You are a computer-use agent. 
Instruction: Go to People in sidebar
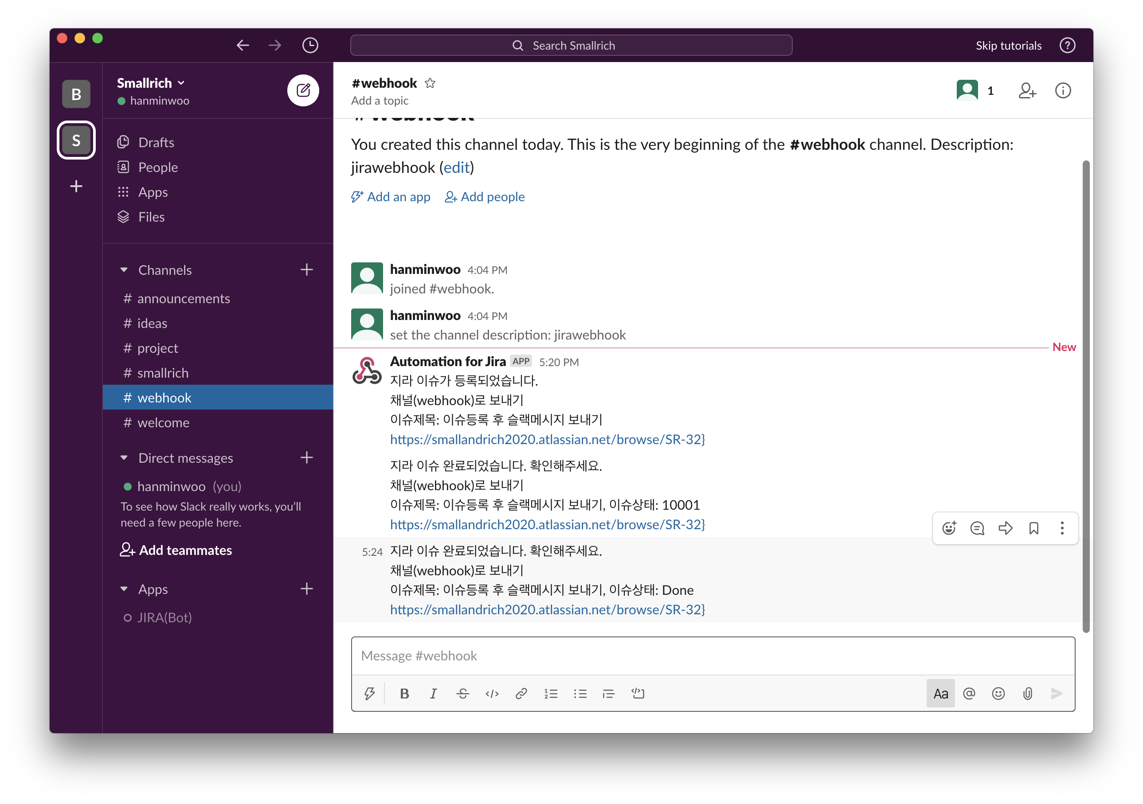158,167
